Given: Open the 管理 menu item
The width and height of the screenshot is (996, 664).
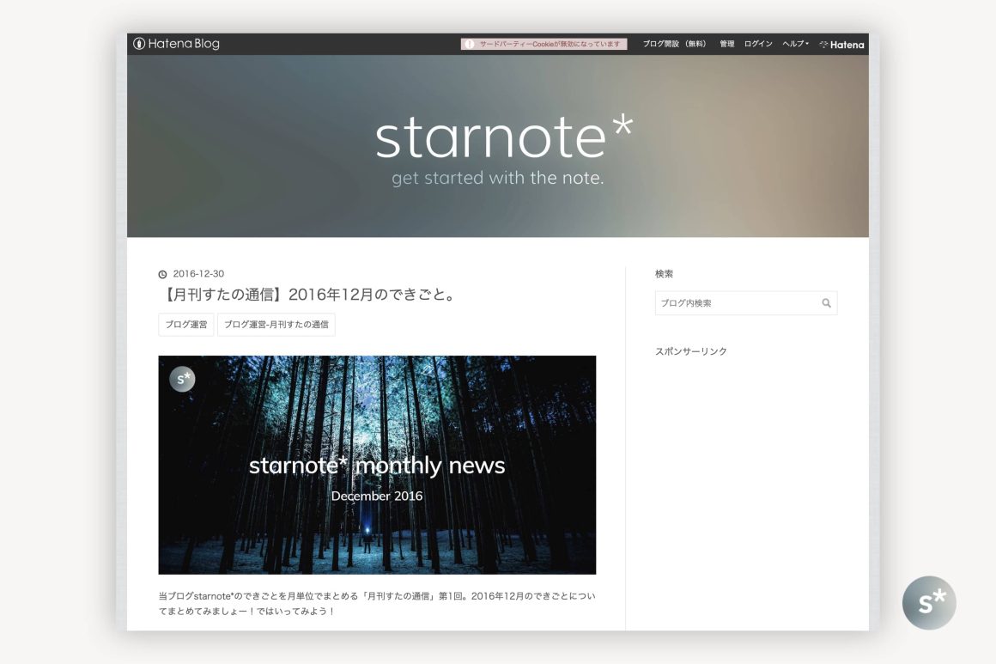Looking at the screenshot, I should pyautogui.click(x=726, y=44).
